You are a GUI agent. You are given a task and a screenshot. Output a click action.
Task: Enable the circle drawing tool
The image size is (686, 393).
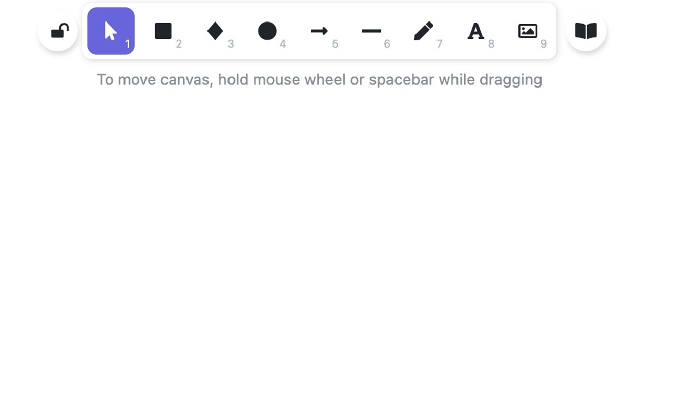point(267,31)
